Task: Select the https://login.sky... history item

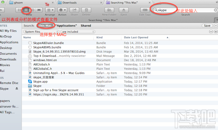Action: [59, 94]
